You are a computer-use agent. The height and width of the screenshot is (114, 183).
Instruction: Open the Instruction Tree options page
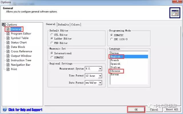(x=21, y=60)
